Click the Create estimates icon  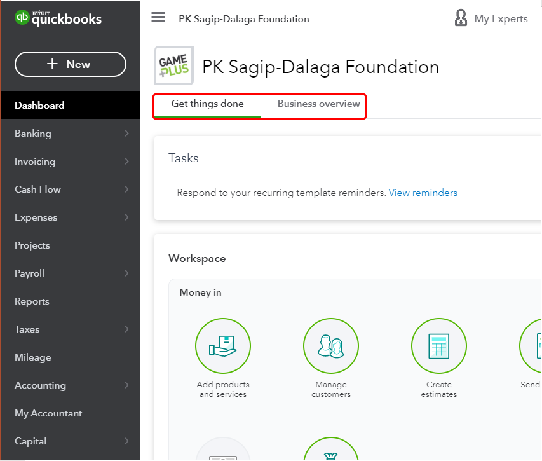pyautogui.click(x=439, y=346)
